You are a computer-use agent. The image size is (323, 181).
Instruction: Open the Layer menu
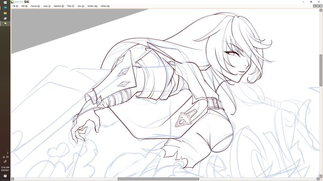pyautogui.click(x=47, y=6)
